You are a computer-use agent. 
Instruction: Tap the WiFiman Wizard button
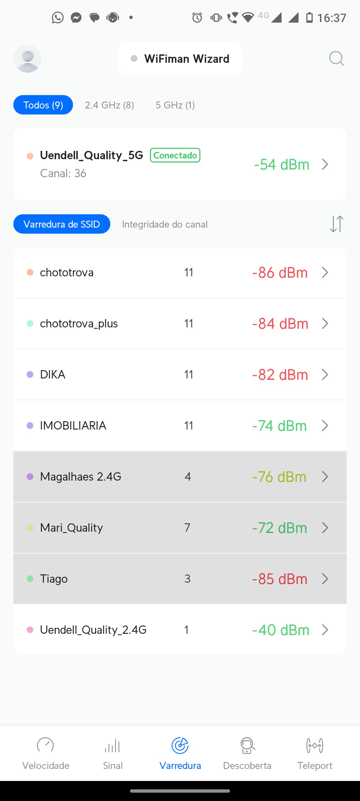click(x=180, y=59)
